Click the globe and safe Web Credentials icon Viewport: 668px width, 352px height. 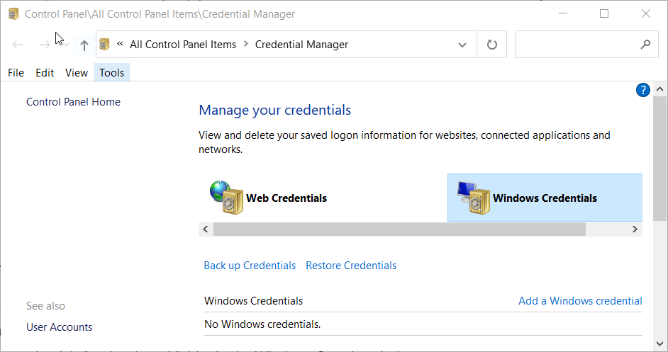(226, 197)
